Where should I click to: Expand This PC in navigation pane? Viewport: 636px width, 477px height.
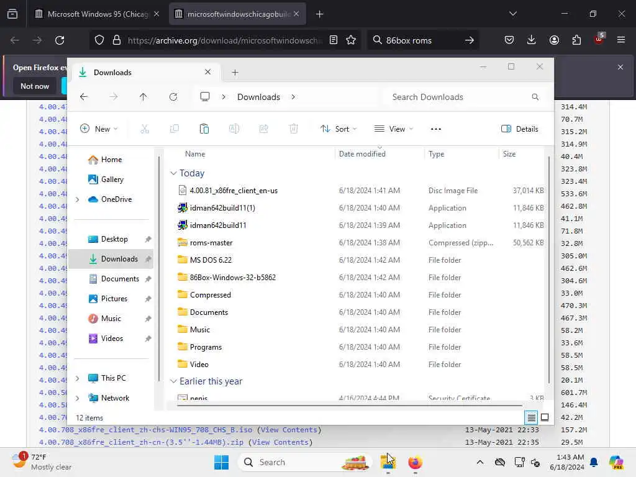tap(78, 378)
